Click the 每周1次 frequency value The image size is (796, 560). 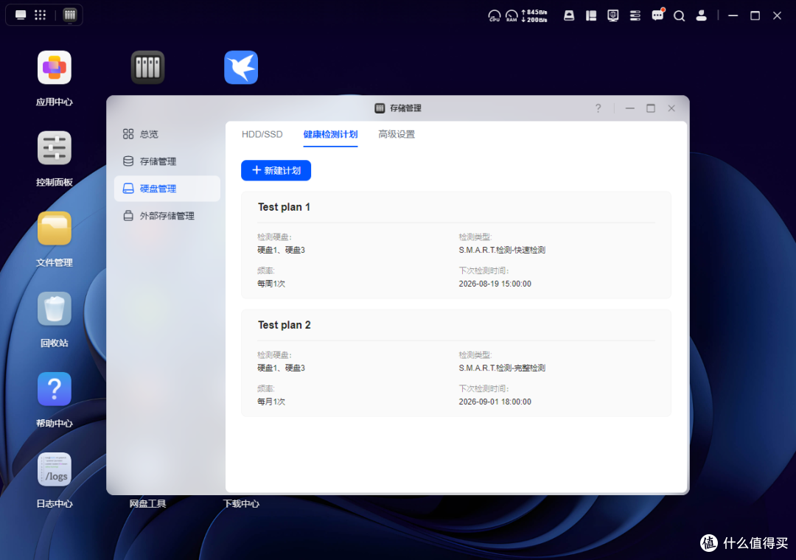coord(271,284)
